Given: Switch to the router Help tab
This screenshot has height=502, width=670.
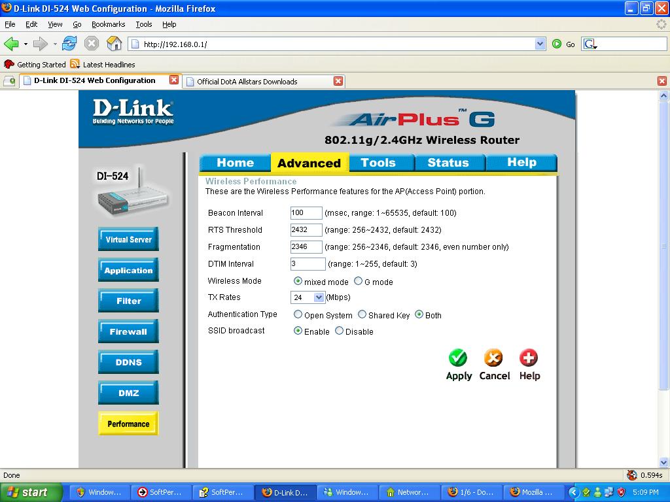Looking at the screenshot, I should (521, 163).
